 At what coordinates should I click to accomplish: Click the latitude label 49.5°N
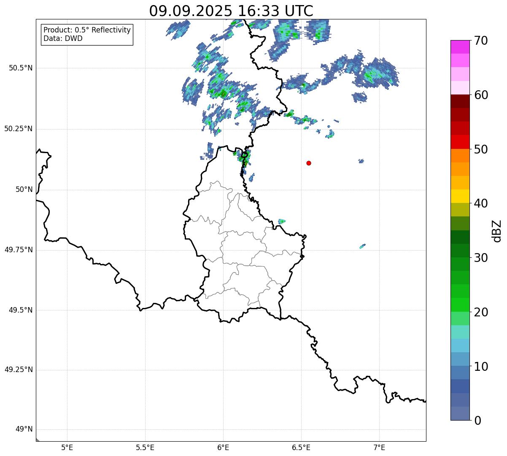point(21,310)
